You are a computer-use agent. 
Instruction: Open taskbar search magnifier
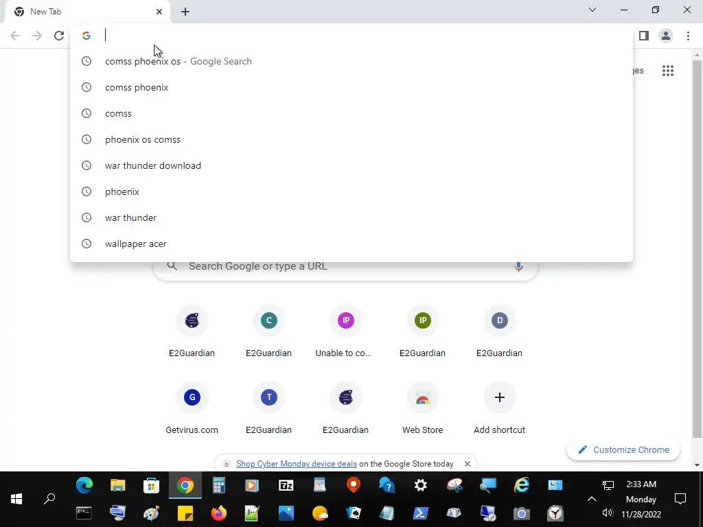[49, 499]
